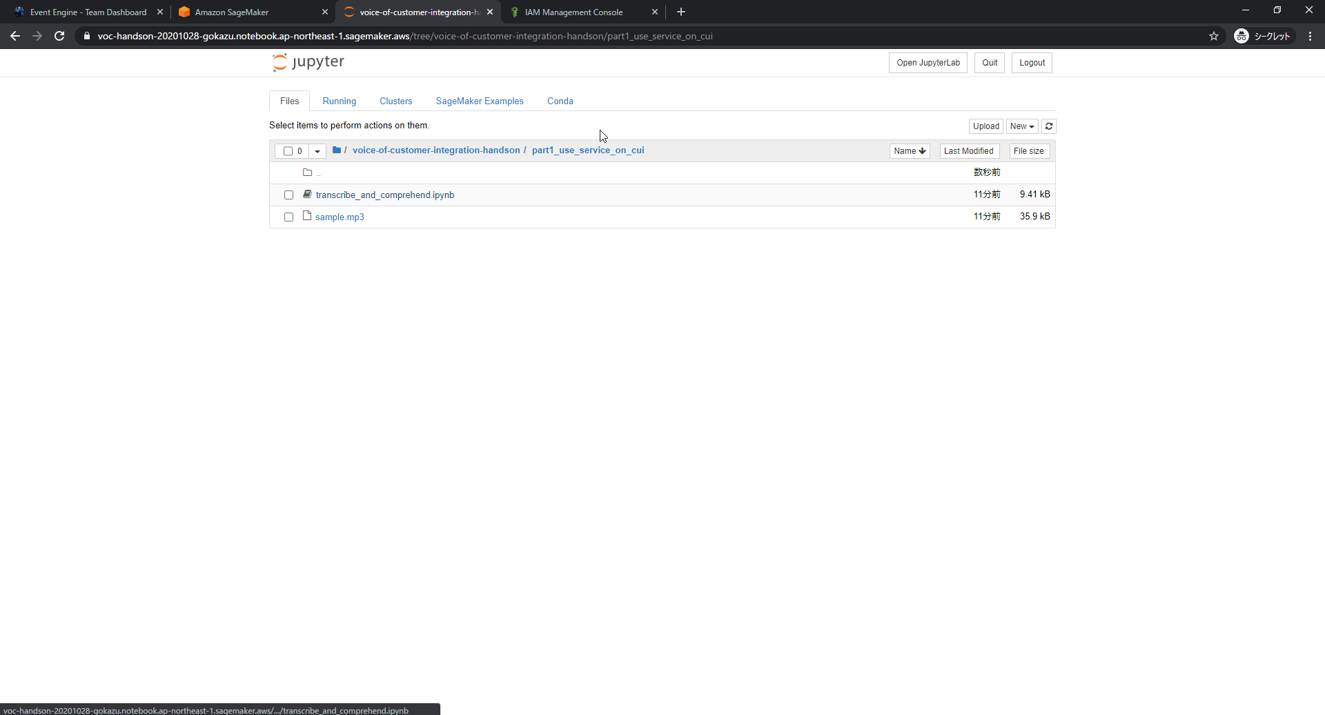Click the folder icon in breadcrumb
The image size is (1325, 715).
(337, 150)
